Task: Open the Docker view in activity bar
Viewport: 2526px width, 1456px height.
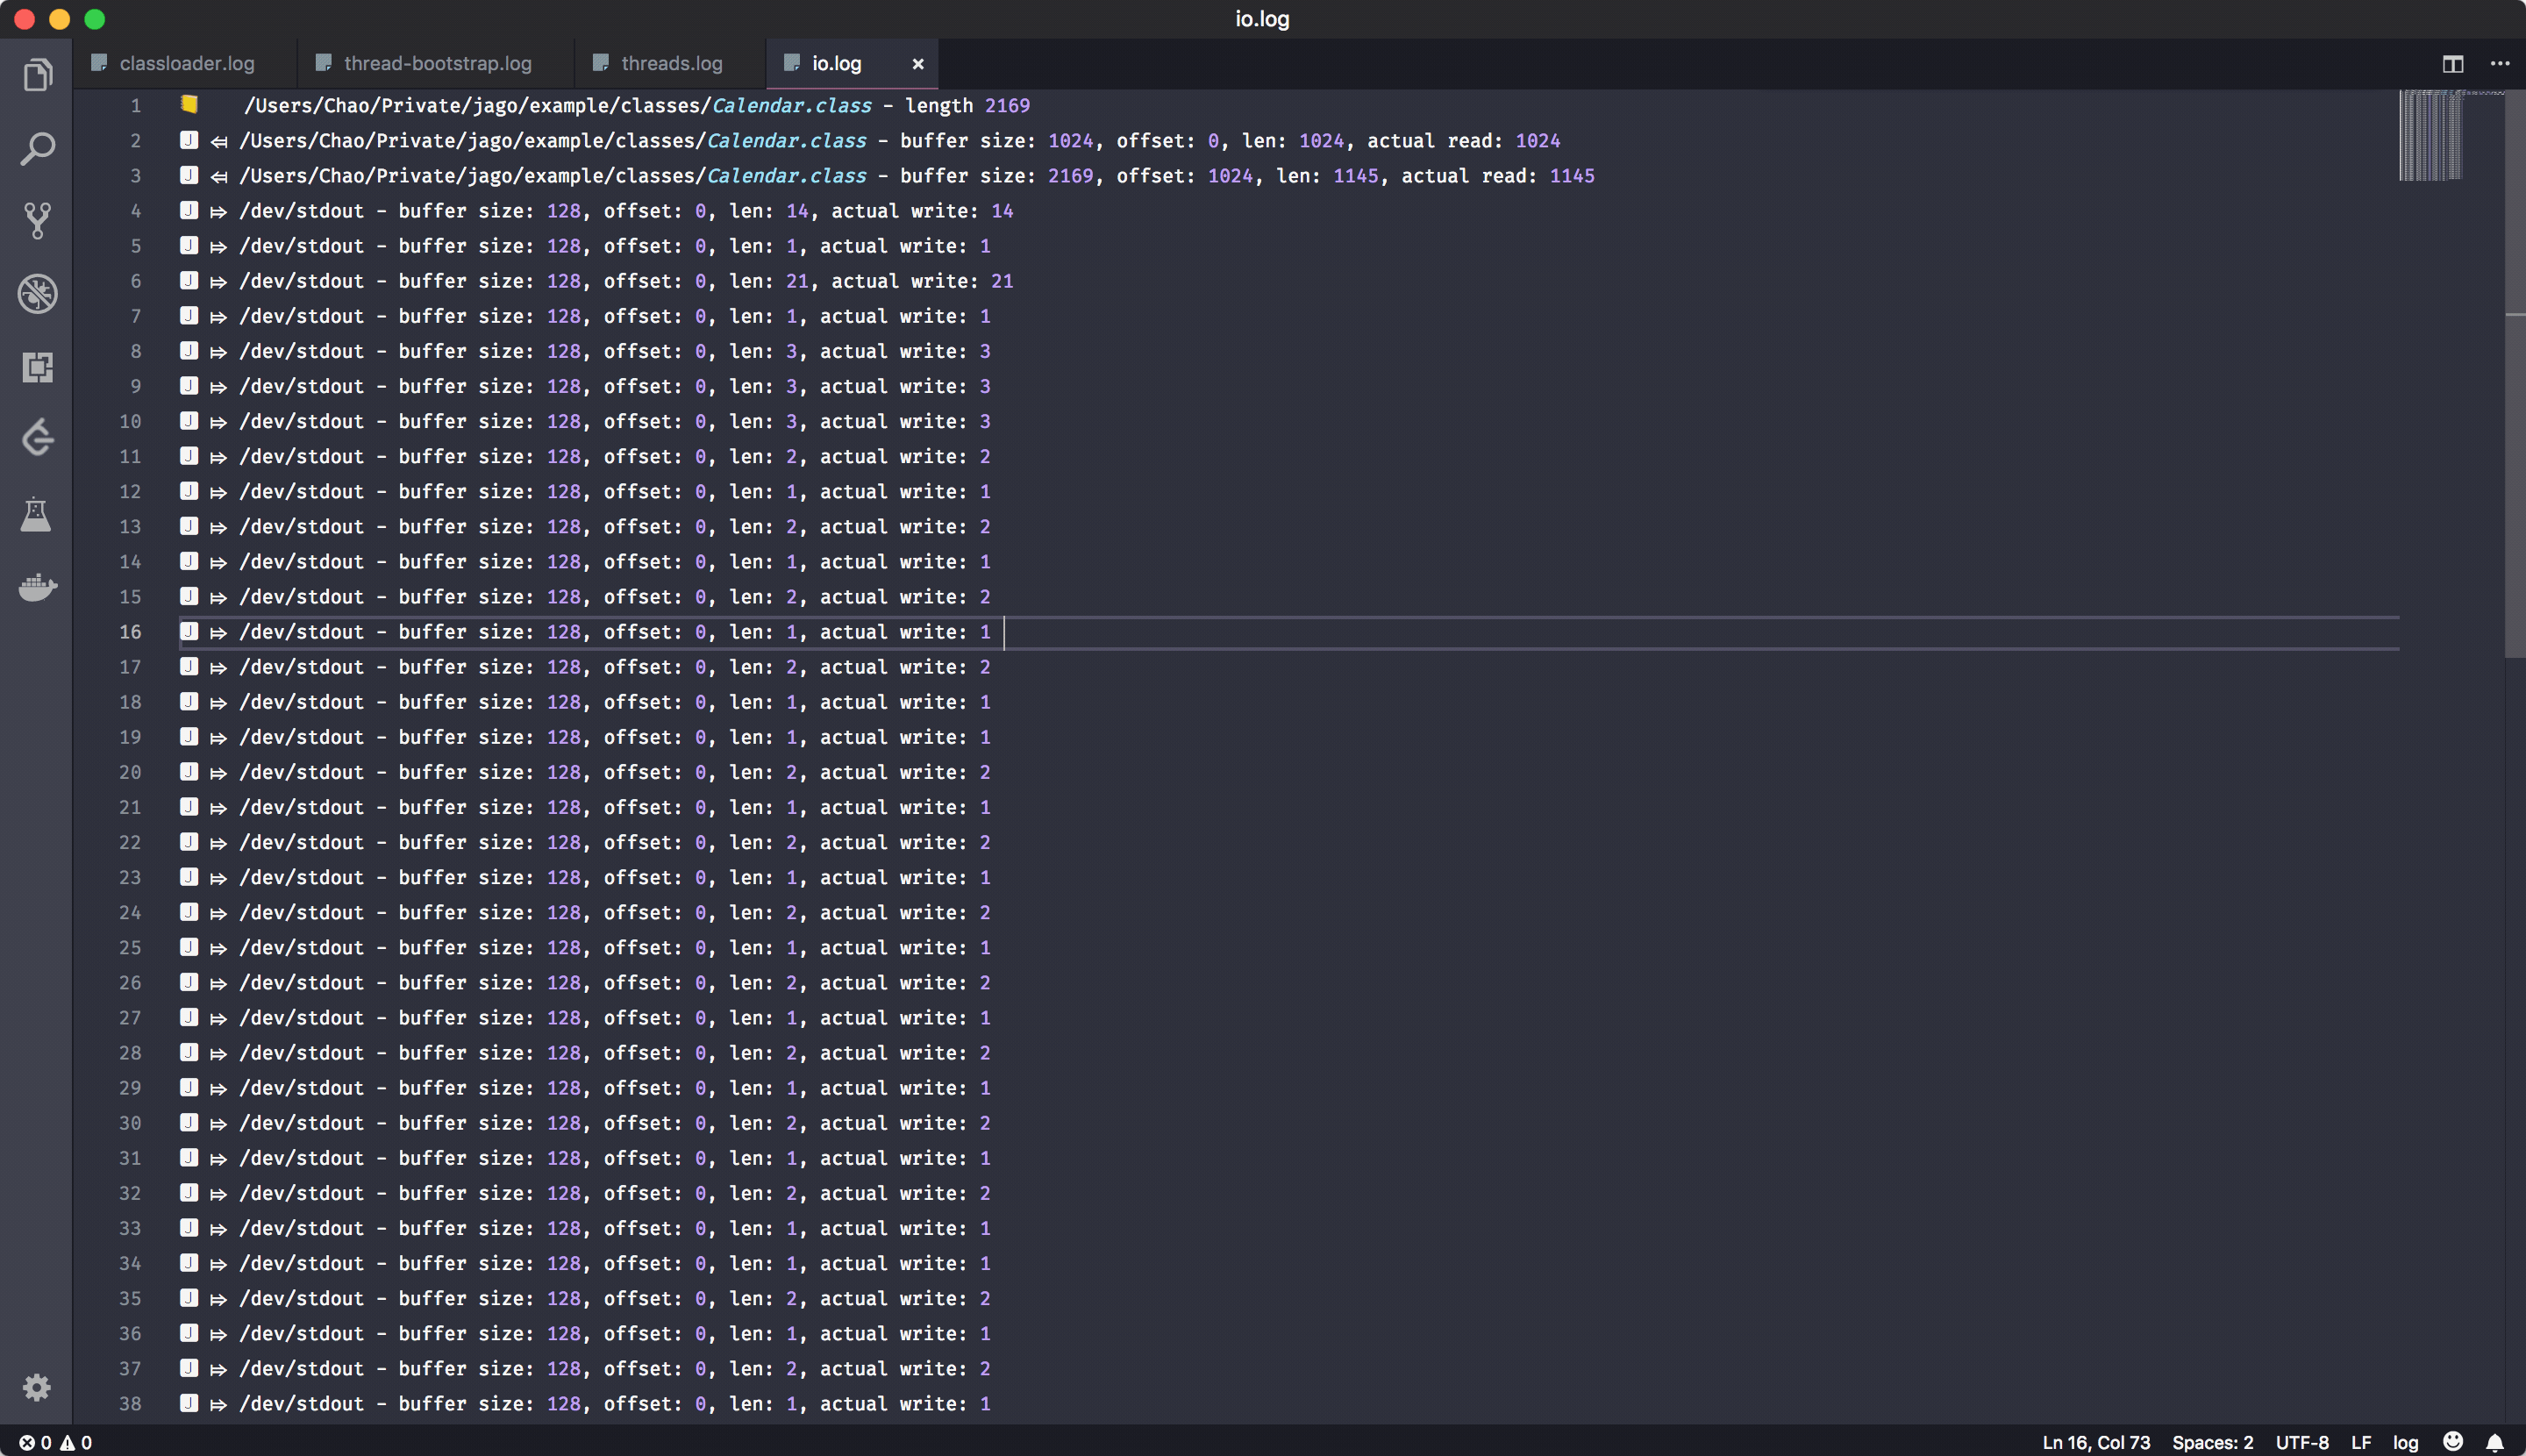Action: click(37, 587)
